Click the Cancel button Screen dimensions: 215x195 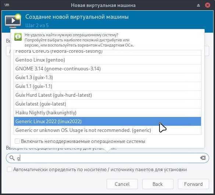(122, 184)
